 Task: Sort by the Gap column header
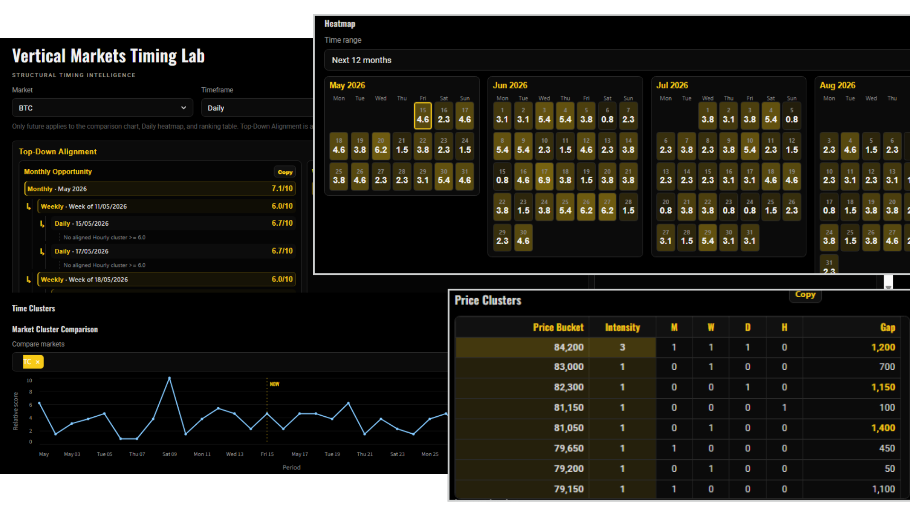(x=888, y=328)
